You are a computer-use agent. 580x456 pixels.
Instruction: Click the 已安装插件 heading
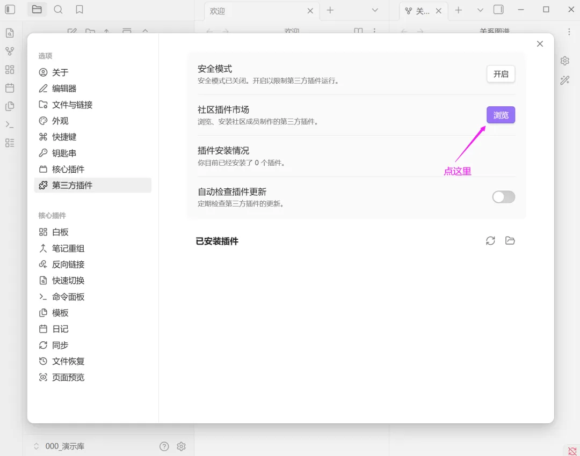217,241
